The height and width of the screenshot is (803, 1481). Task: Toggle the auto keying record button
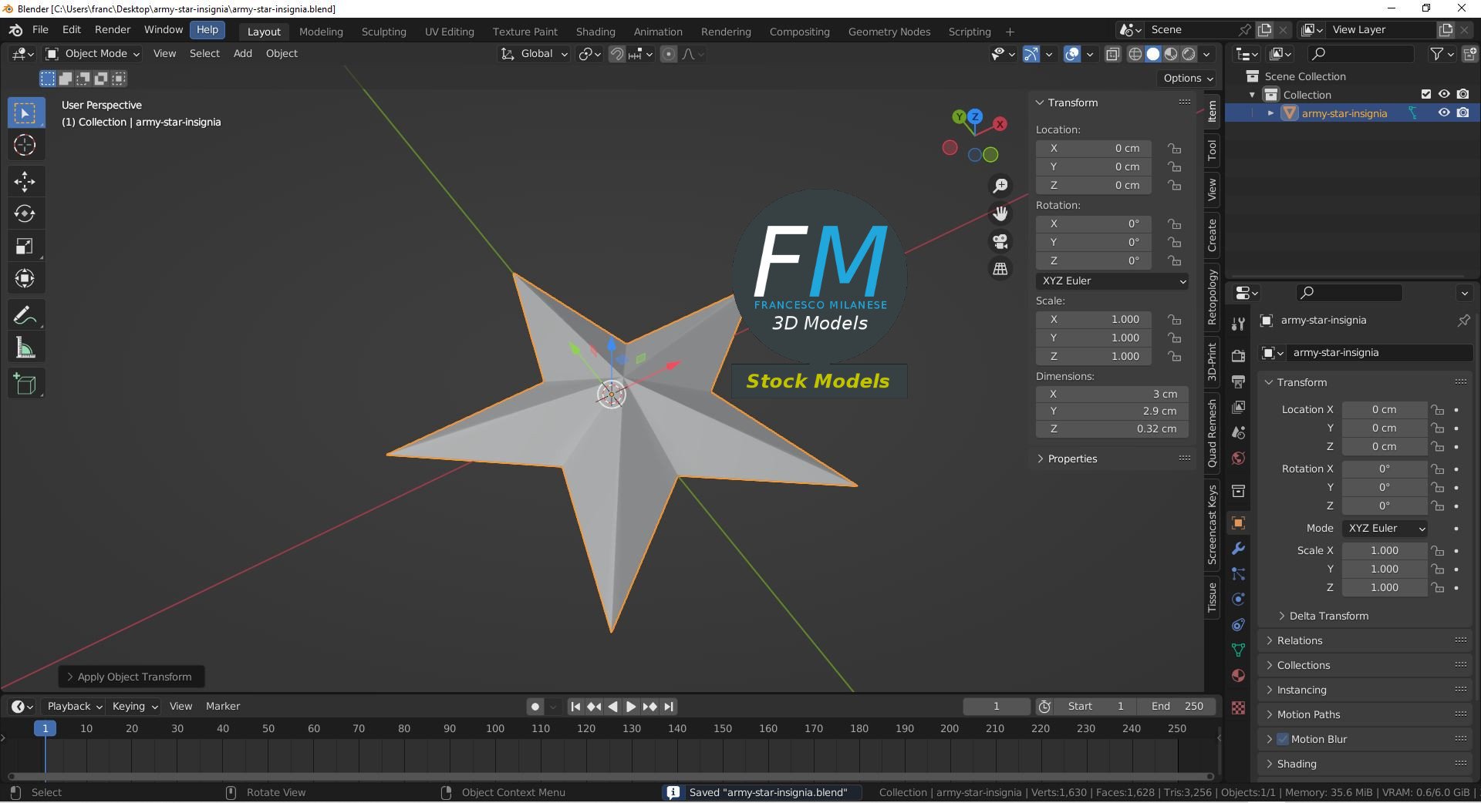click(535, 707)
